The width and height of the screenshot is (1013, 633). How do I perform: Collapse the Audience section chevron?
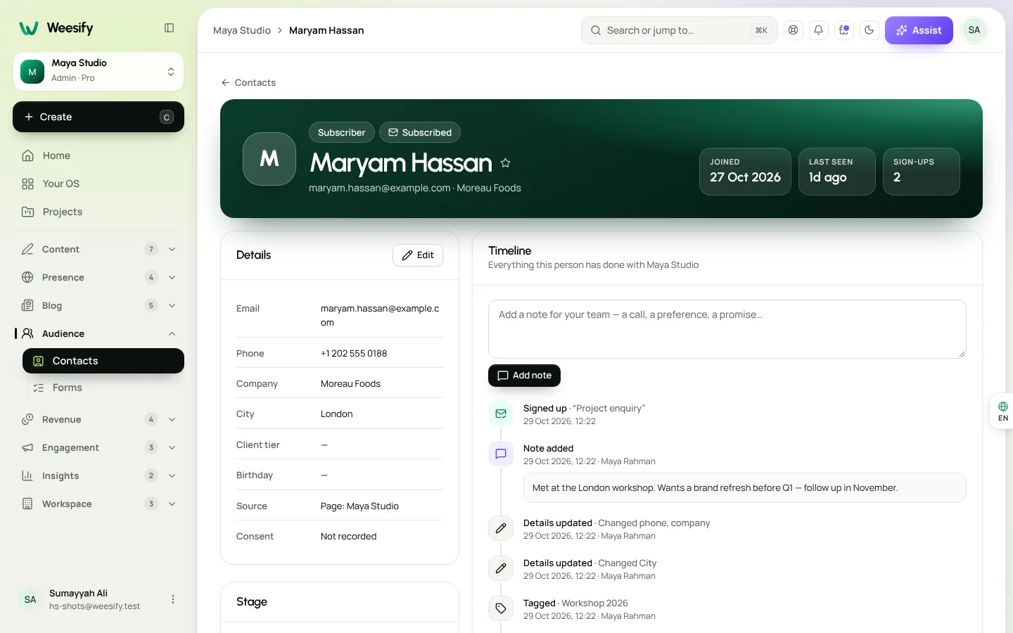tap(172, 333)
